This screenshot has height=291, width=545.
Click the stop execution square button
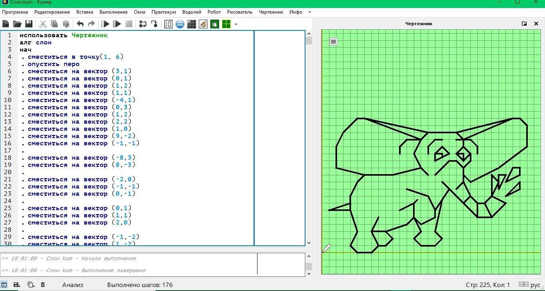(x=129, y=24)
